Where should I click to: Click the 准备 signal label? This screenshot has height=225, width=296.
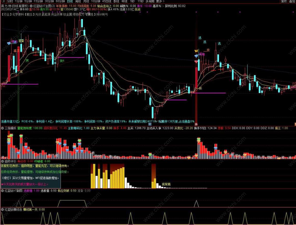21,41
